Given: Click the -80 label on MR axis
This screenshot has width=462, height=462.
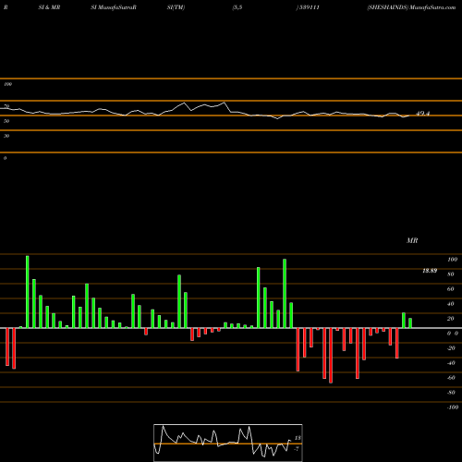Looking at the screenshot, I should 451,393.
